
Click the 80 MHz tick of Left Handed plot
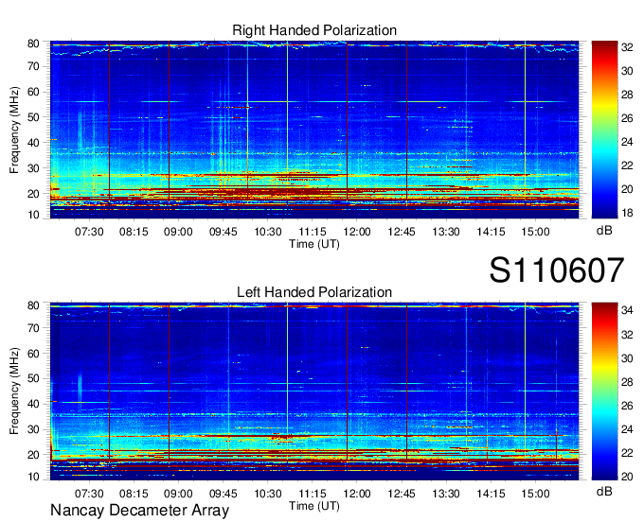point(33,305)
